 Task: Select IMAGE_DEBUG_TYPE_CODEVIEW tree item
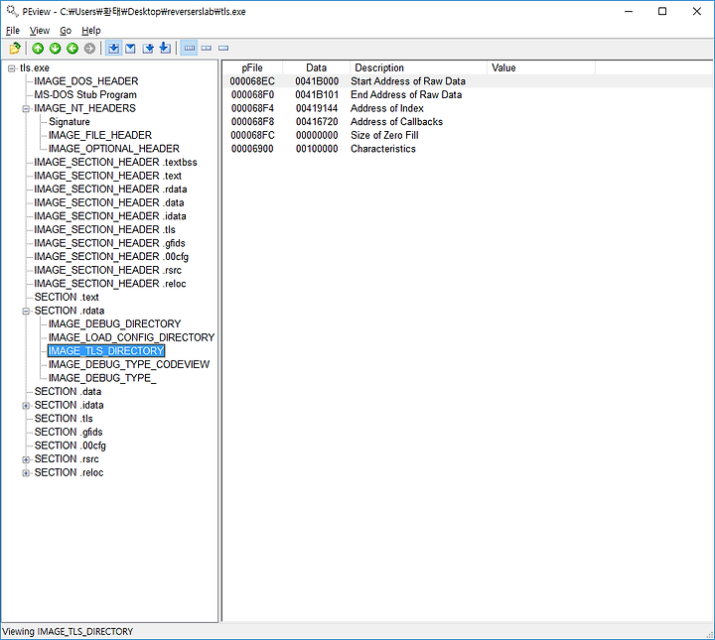[x=129, y=364]
